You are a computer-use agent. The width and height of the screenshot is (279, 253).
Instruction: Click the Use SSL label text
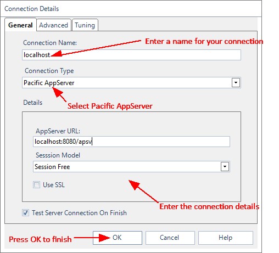point(54,185)
